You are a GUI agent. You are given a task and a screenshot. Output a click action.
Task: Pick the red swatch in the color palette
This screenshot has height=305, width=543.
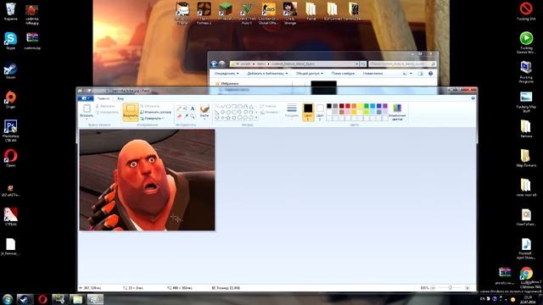pyautogui.click(x=348, y=106)
